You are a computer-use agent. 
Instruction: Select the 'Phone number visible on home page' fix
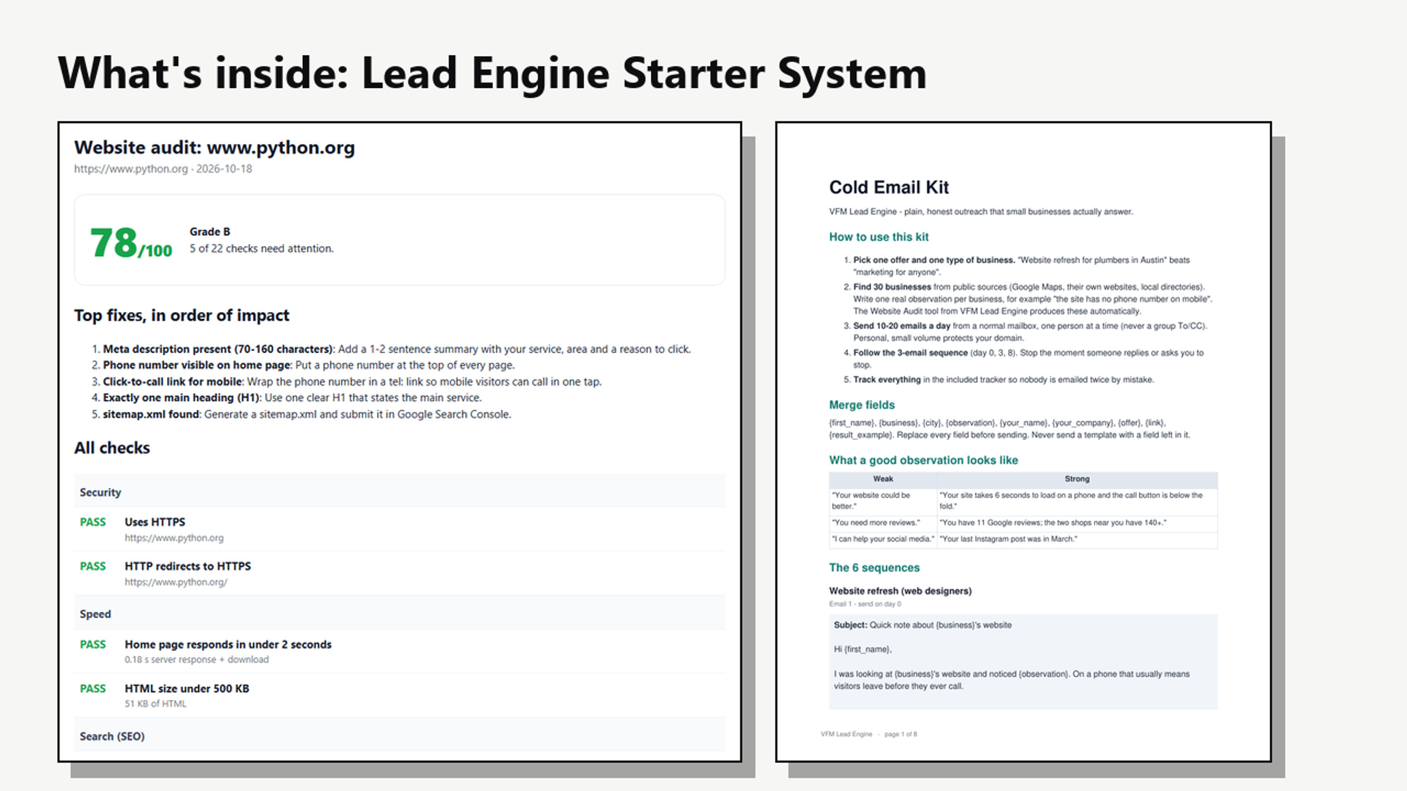pyautogui.click(x=196, y=365)
